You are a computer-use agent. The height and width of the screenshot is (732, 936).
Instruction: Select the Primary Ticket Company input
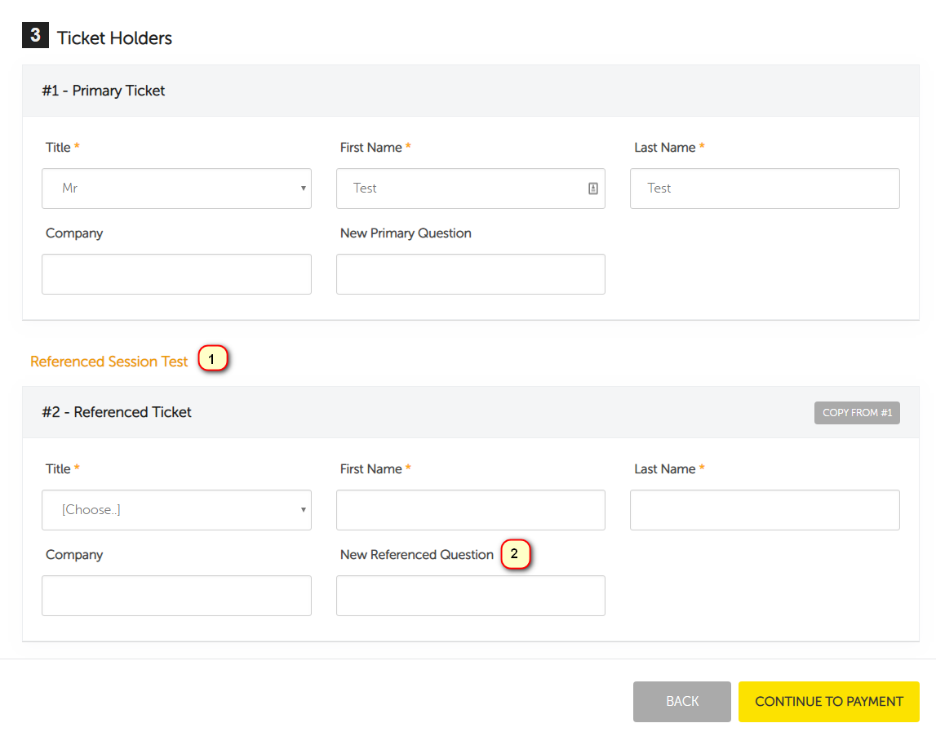[176, 274]
